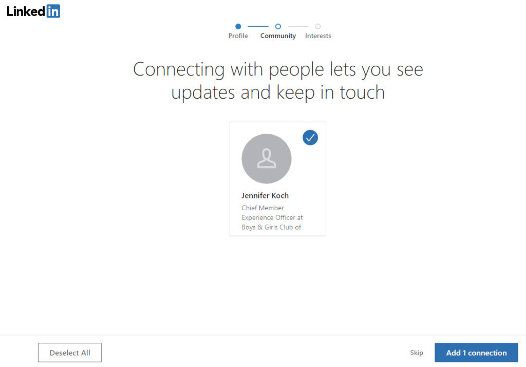
Task: Click the Interests step circle indicator
Action: pos(317,26)
